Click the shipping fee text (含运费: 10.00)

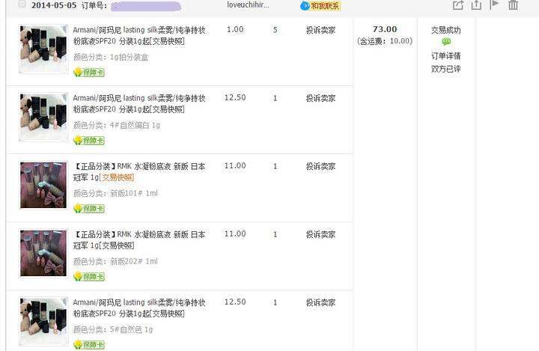coord(385,41)
